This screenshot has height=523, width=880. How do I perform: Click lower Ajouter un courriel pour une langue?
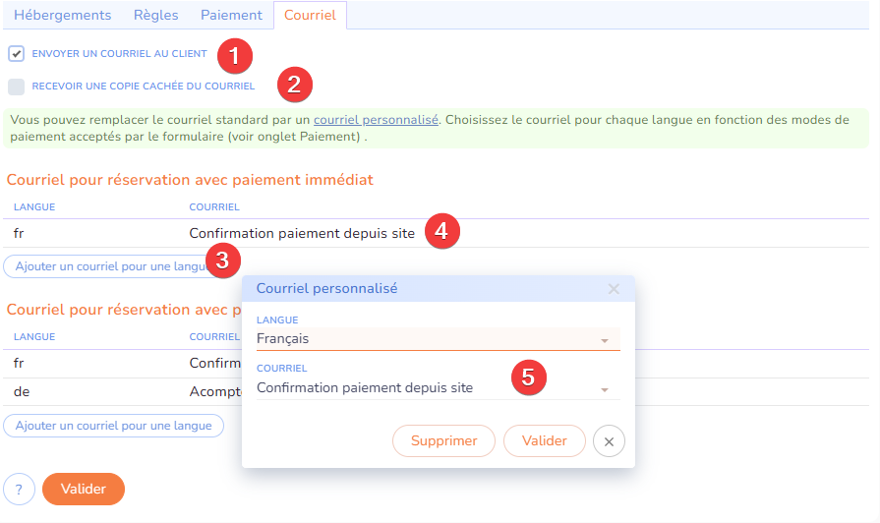(114, 426)
